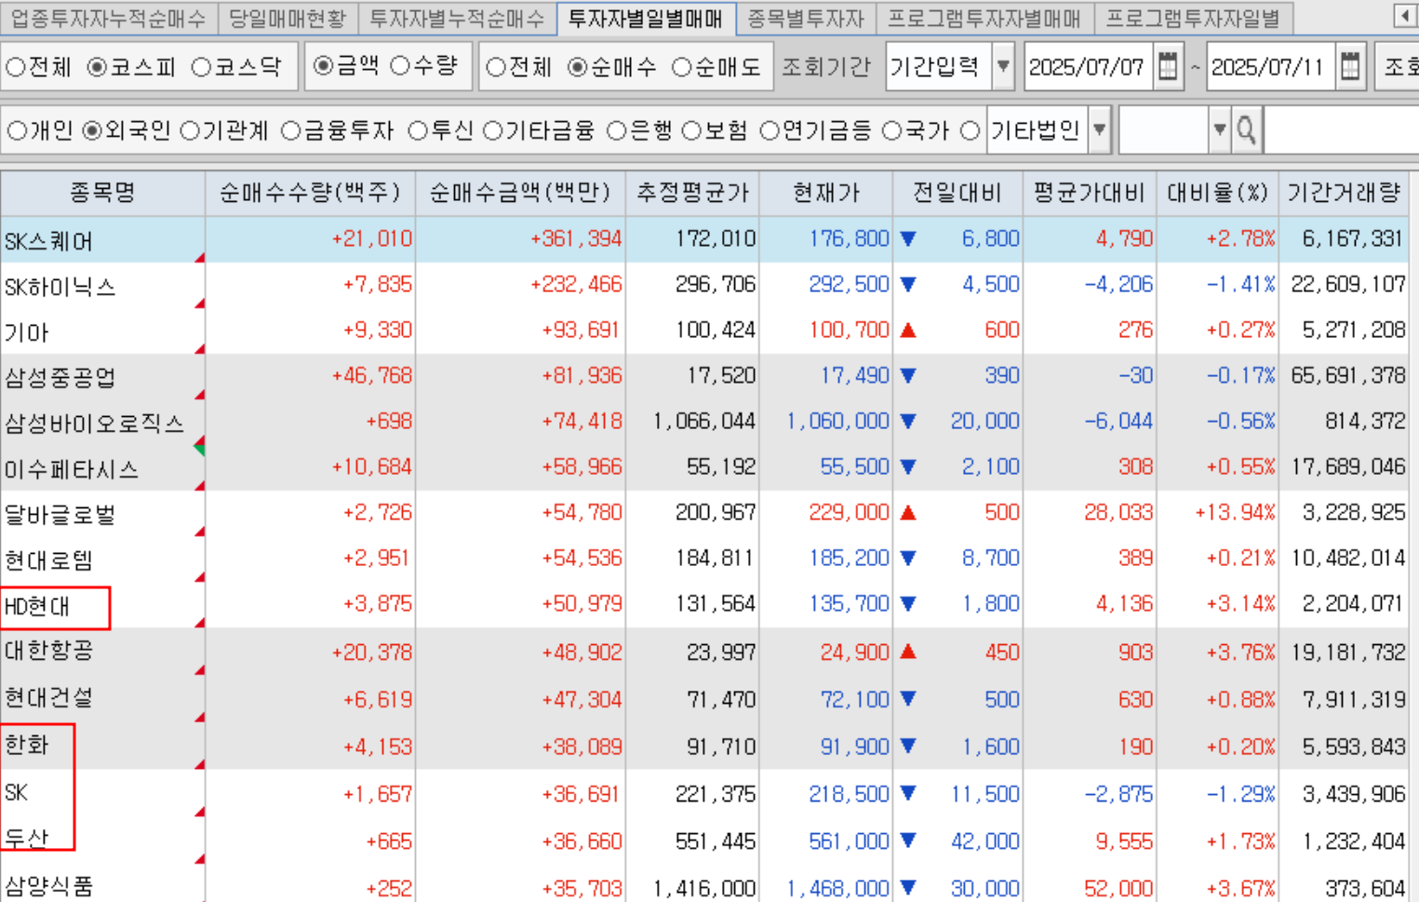Click the 2025/07/07 start date field

[x=1086, y=67]
